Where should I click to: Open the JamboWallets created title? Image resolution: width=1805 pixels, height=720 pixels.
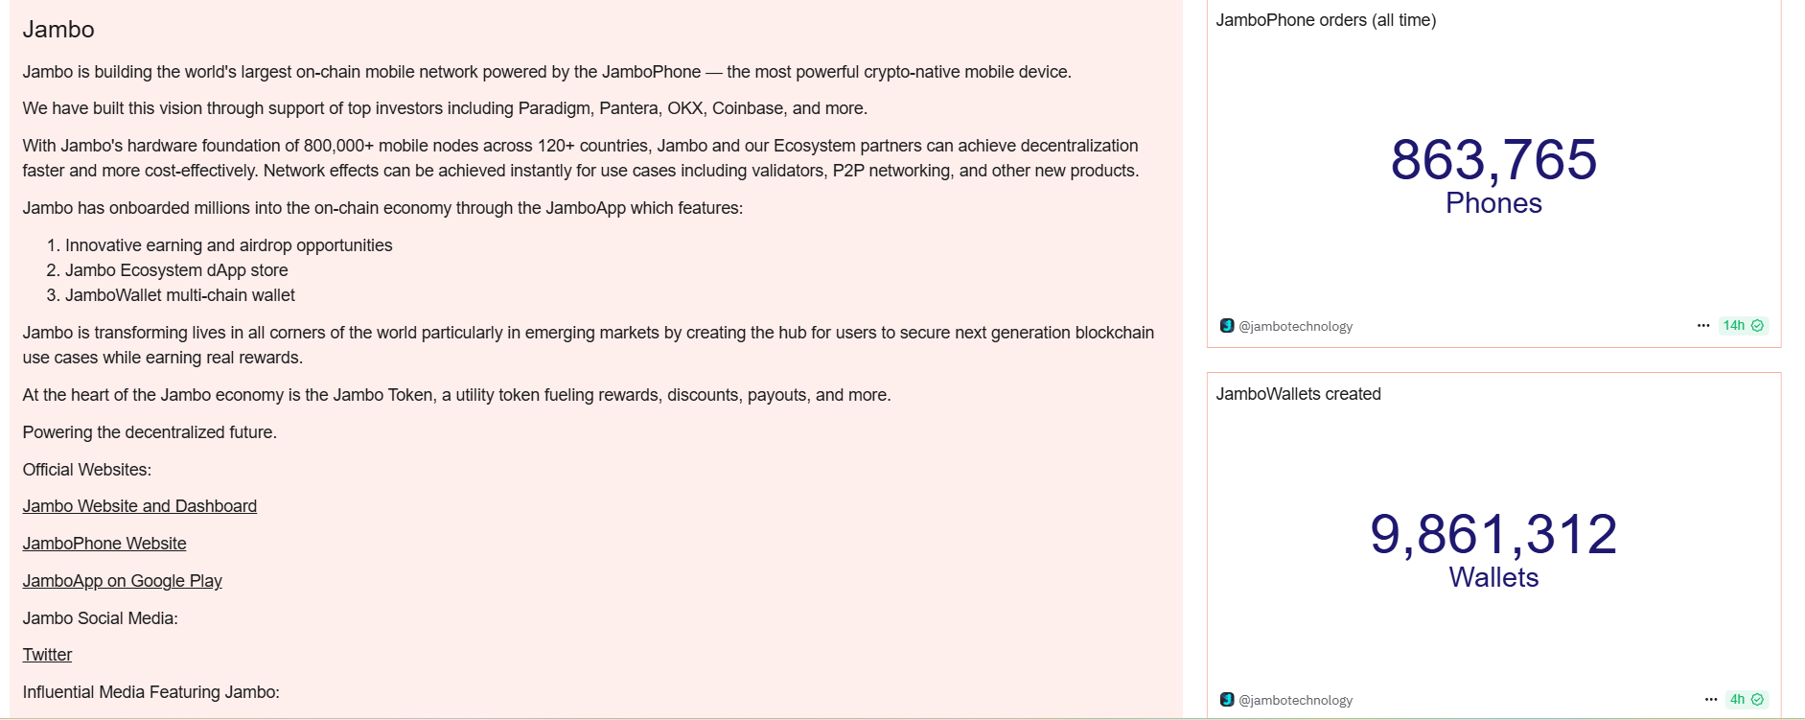pyautogui.click(x=1298, y=394)
